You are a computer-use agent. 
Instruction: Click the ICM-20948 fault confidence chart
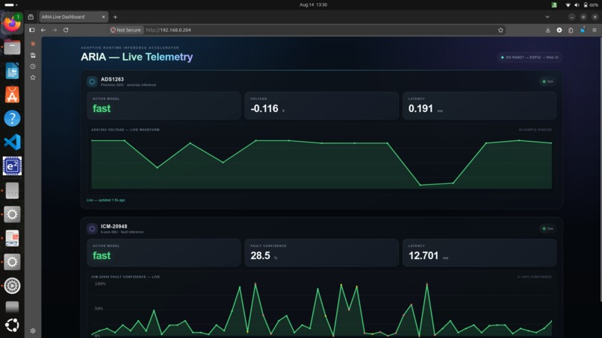[x=322, y=309]
